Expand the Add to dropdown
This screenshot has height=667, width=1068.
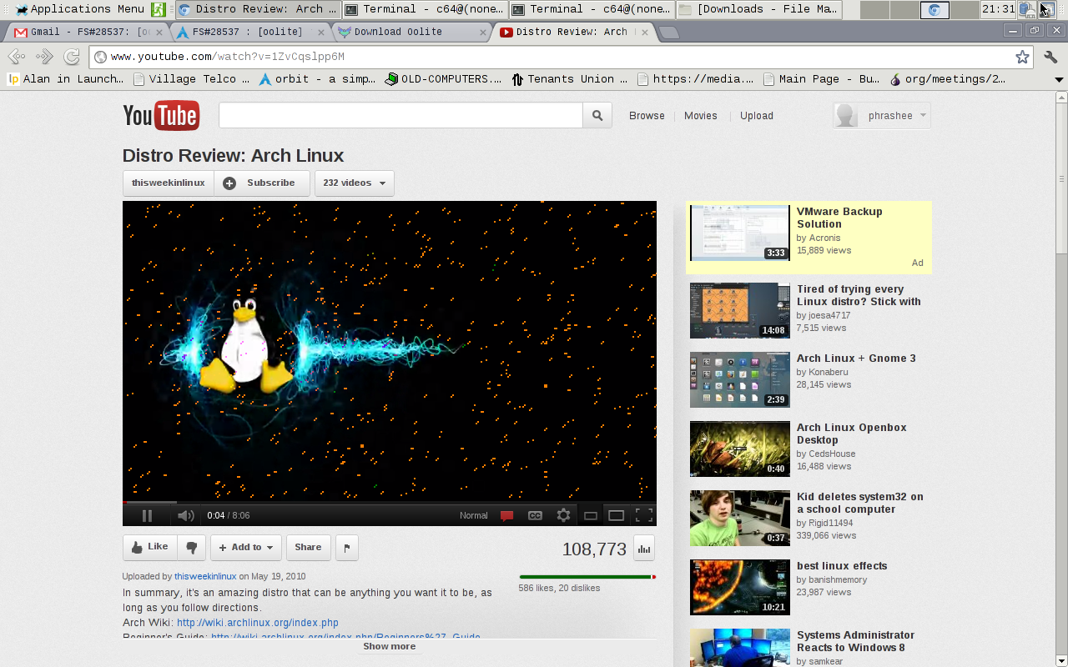click(x=246, y=547)
